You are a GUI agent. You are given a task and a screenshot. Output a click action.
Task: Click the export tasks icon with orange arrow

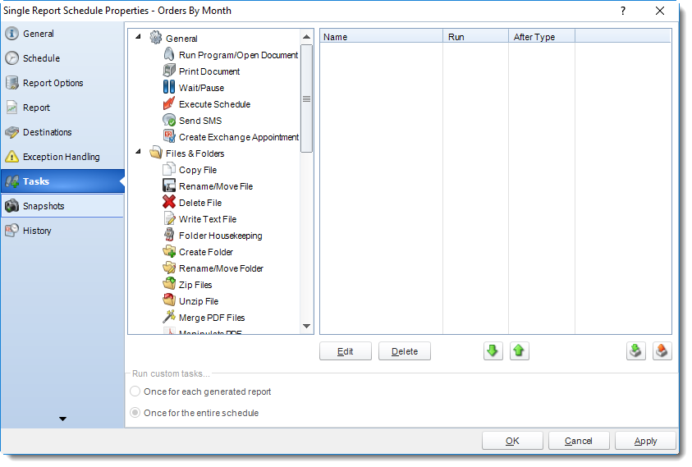[x=662, y=351]
